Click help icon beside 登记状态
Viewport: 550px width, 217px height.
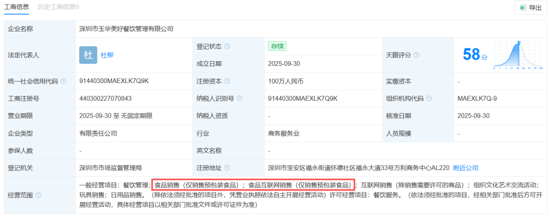227,46
